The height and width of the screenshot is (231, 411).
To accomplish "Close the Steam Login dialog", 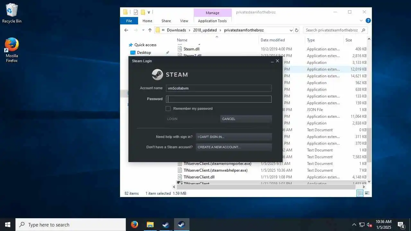I will coord(277,61).
